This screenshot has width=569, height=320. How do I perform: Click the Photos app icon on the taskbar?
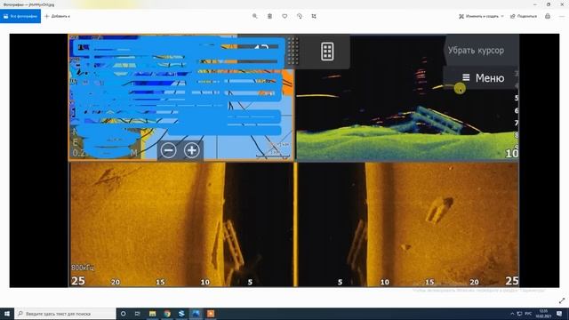(196, 314)
